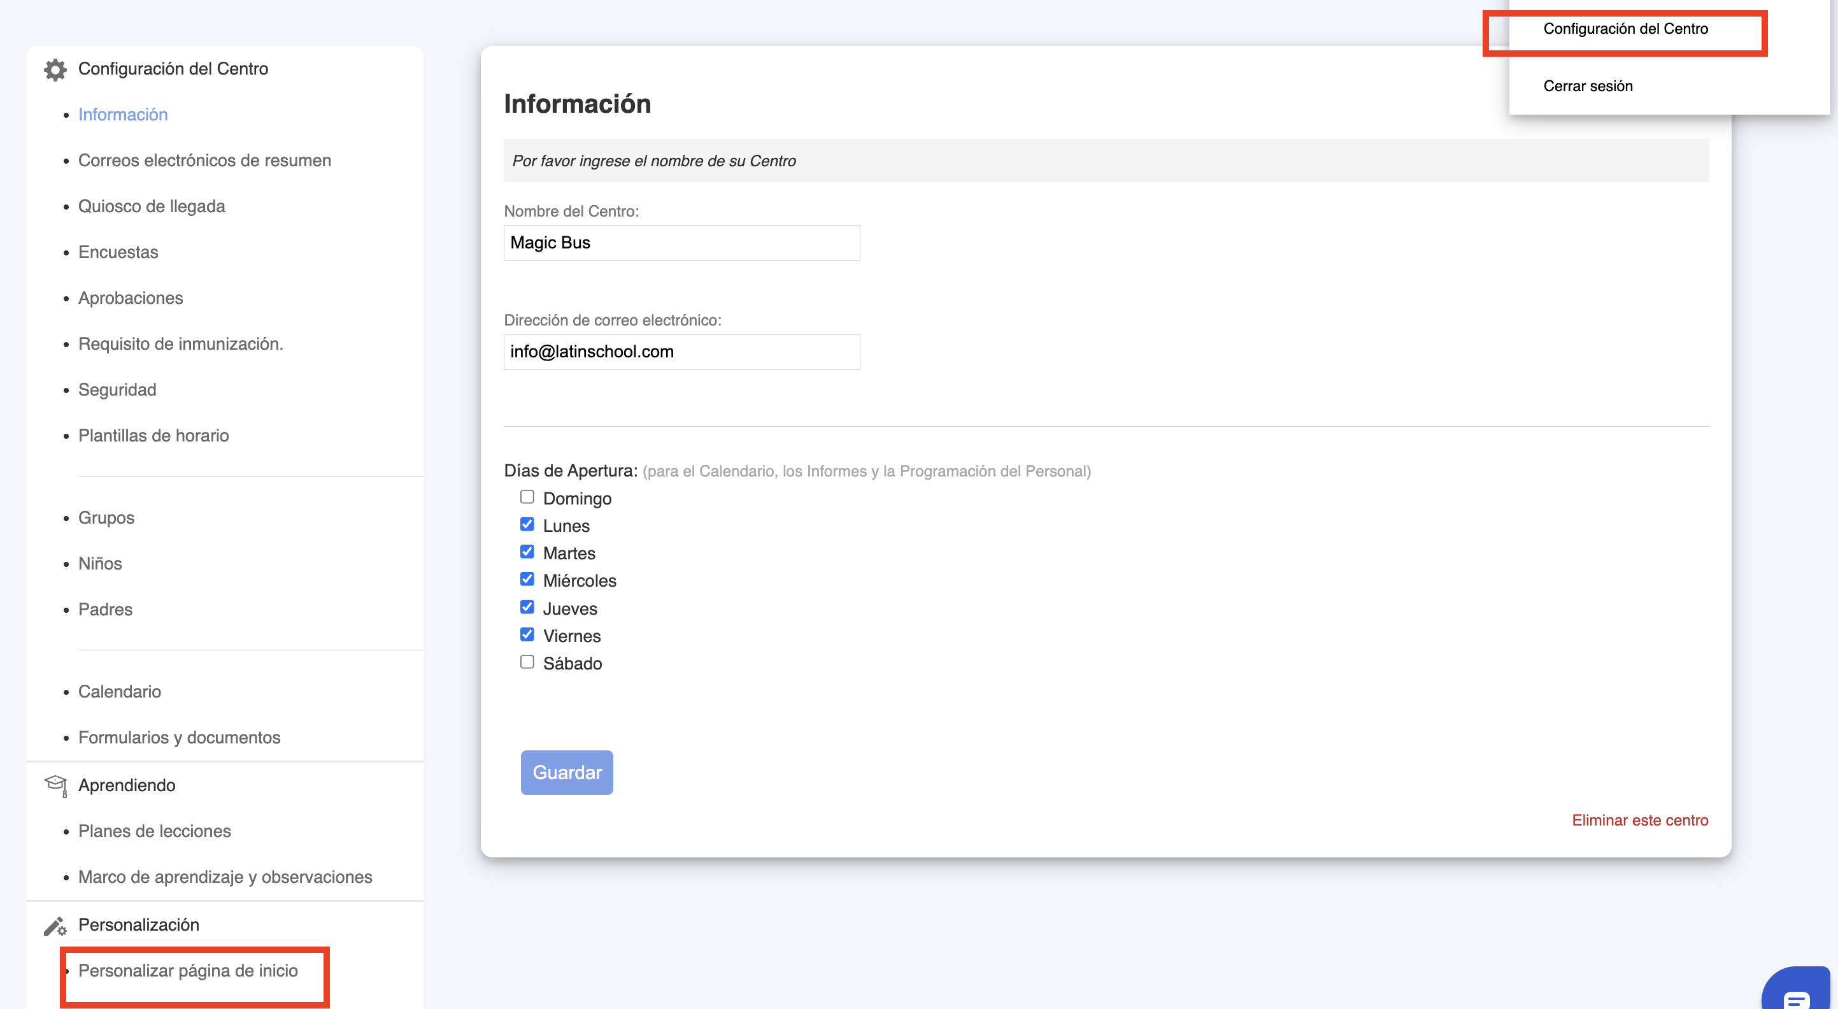Select Configuración del Centro in dropdown menu
The height and width of the screenshot is (1009, 1838).
coord(1625,29)
